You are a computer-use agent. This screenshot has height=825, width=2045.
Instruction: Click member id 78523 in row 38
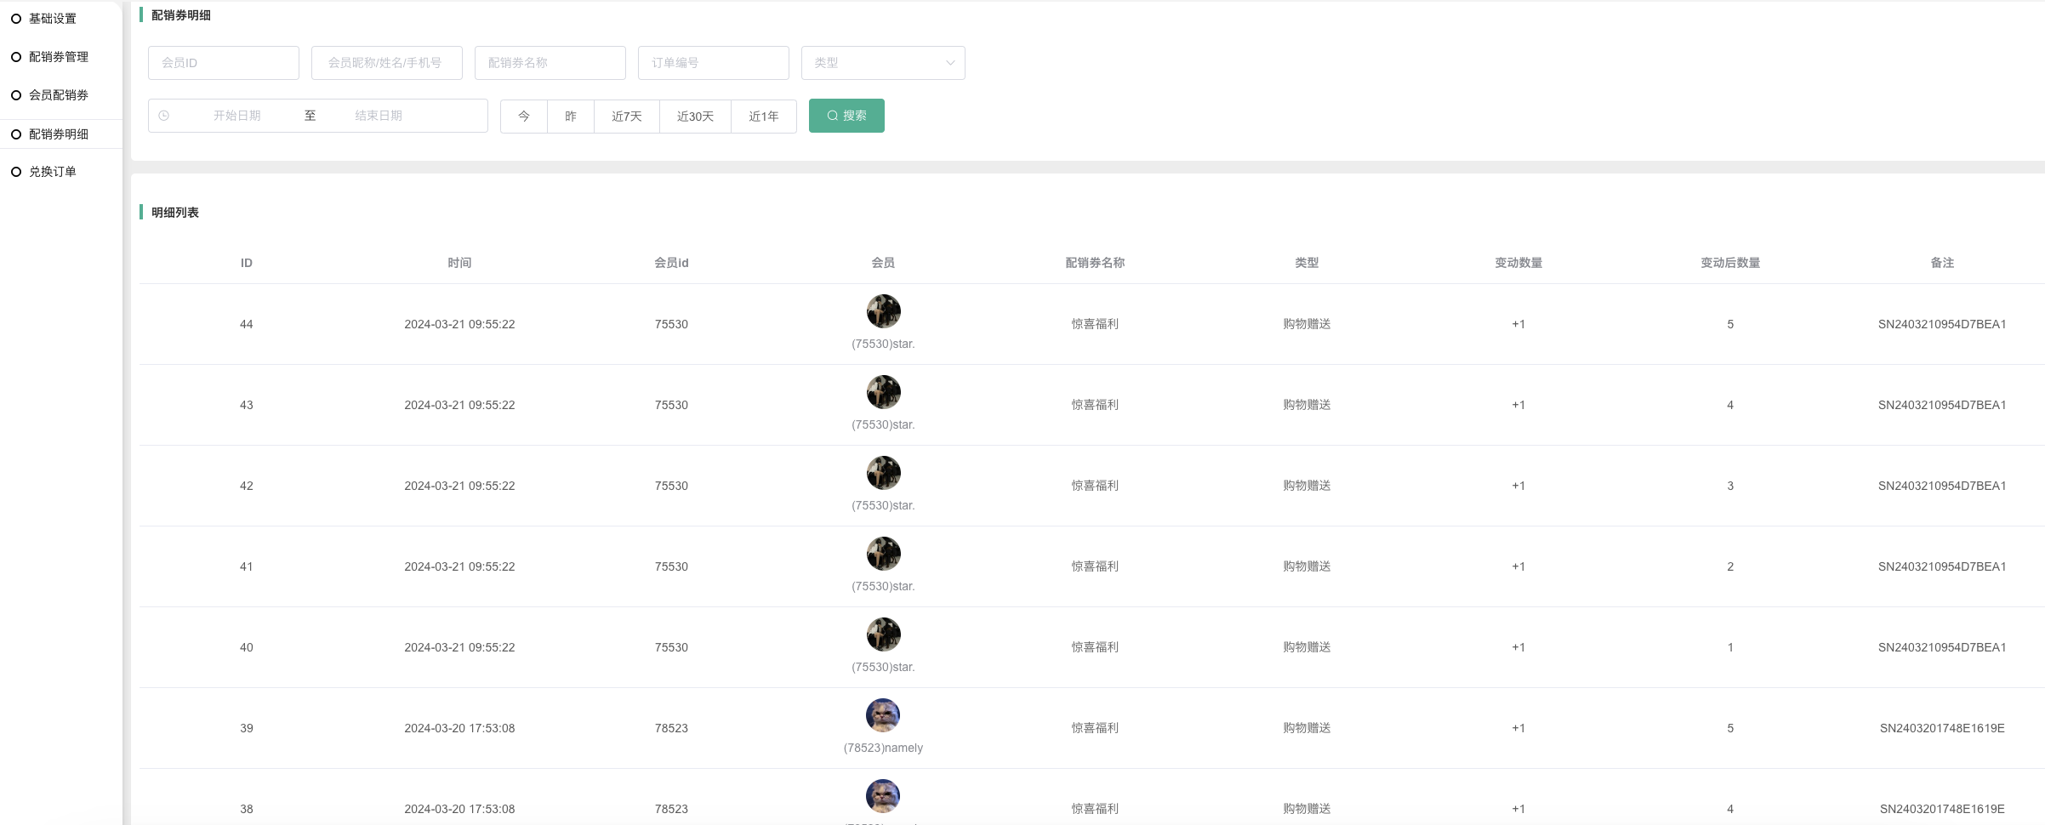[x=671, y=809]
